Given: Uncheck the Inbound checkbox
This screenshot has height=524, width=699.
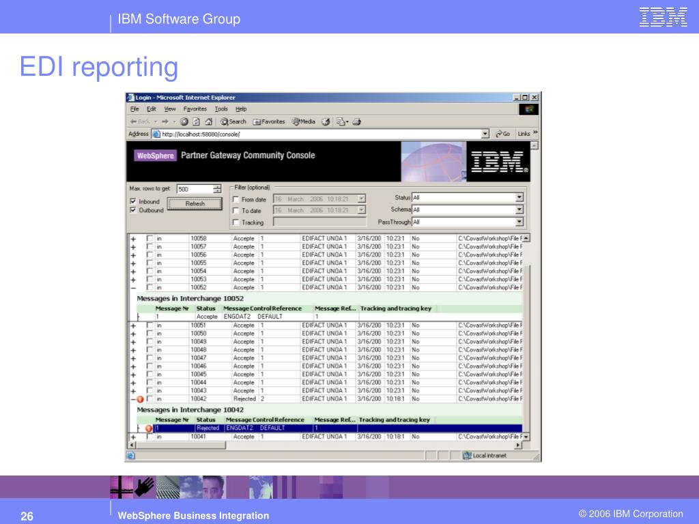Looking at the screenshot, I should click(133, 201).
